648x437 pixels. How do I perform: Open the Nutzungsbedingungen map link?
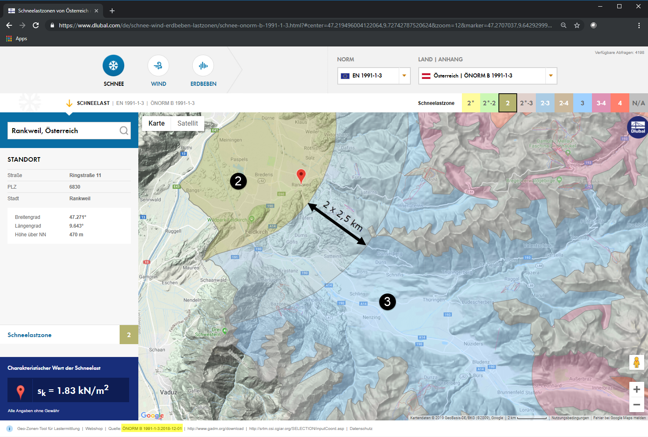[570, 418]
